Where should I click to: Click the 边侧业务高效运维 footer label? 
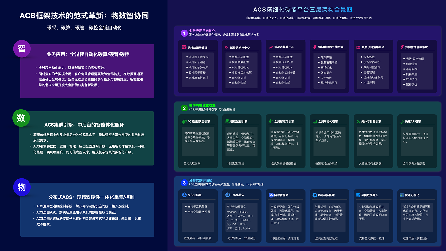[326, 238]
